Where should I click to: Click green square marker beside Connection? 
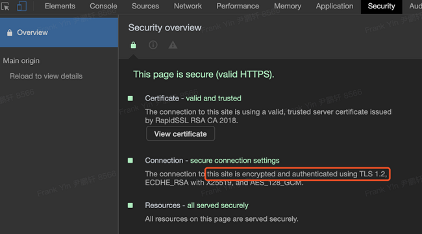pos(130,160)
